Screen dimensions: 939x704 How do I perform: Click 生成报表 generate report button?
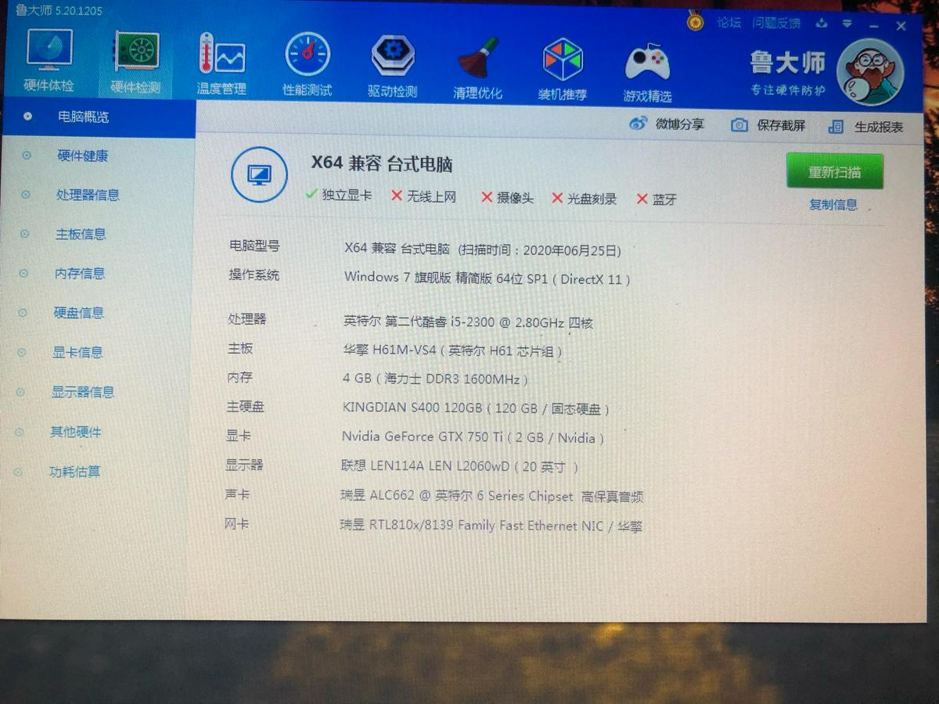coord(866,127)
